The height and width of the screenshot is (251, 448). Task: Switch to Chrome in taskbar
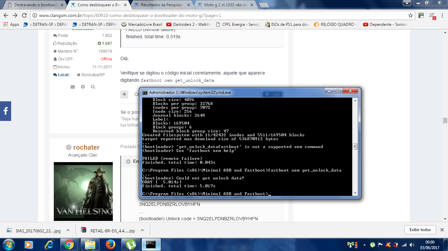(69, 244)
